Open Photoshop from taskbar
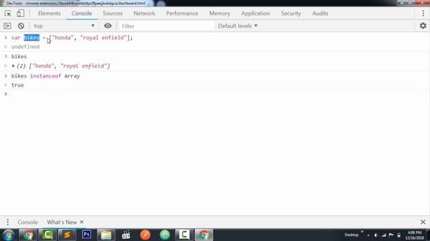 (x=87, y=235)
